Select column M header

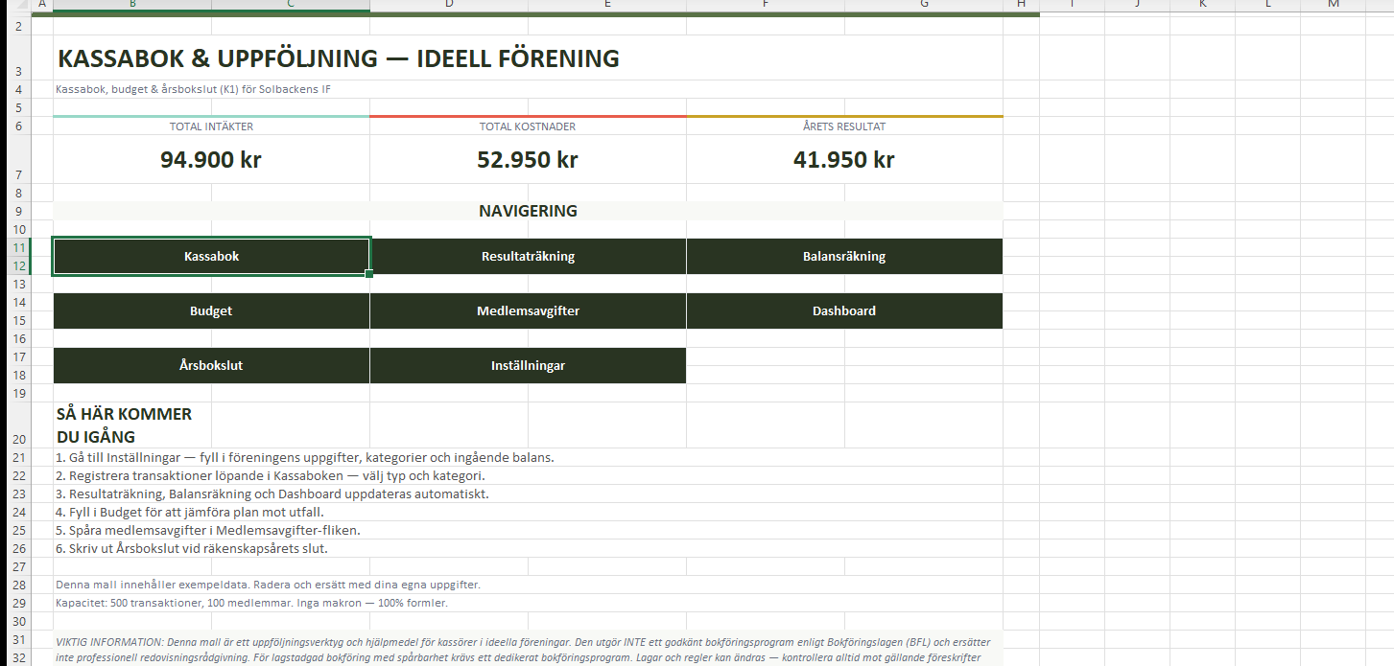tap(1333, 5)
